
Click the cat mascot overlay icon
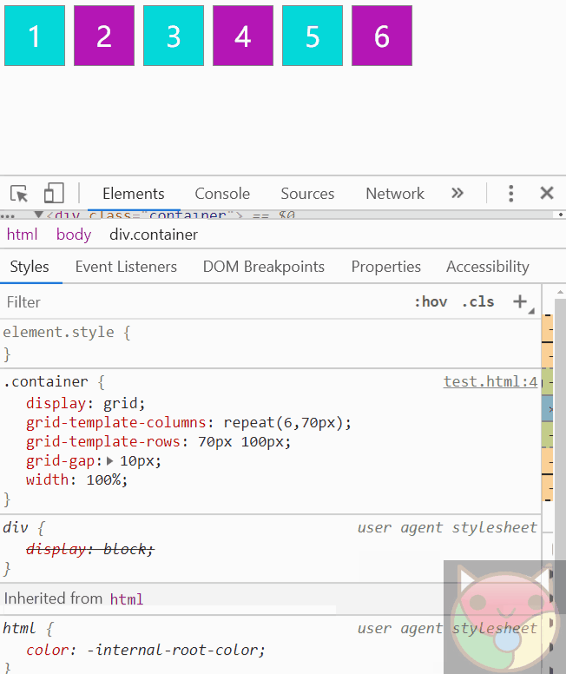click(504, 617)
